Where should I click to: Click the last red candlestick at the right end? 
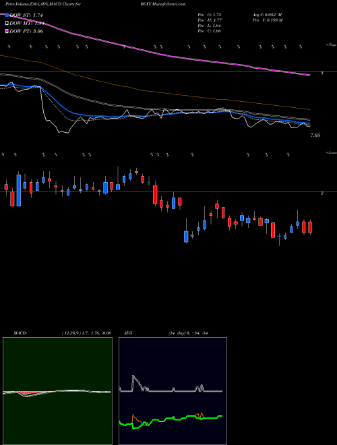310,227
